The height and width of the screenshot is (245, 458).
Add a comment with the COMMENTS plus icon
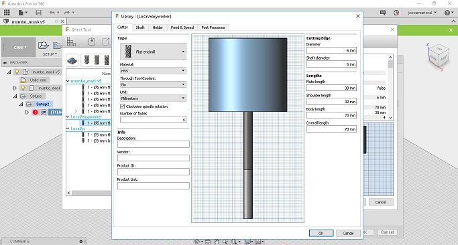(x=81, y=242)
